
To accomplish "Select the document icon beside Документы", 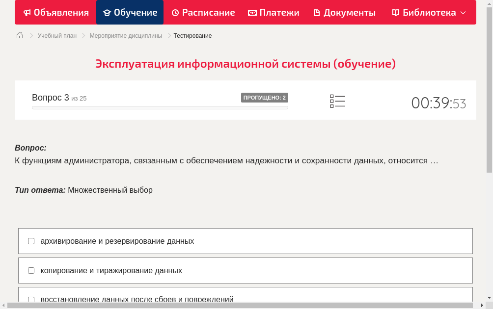I will tap(316, 12).
